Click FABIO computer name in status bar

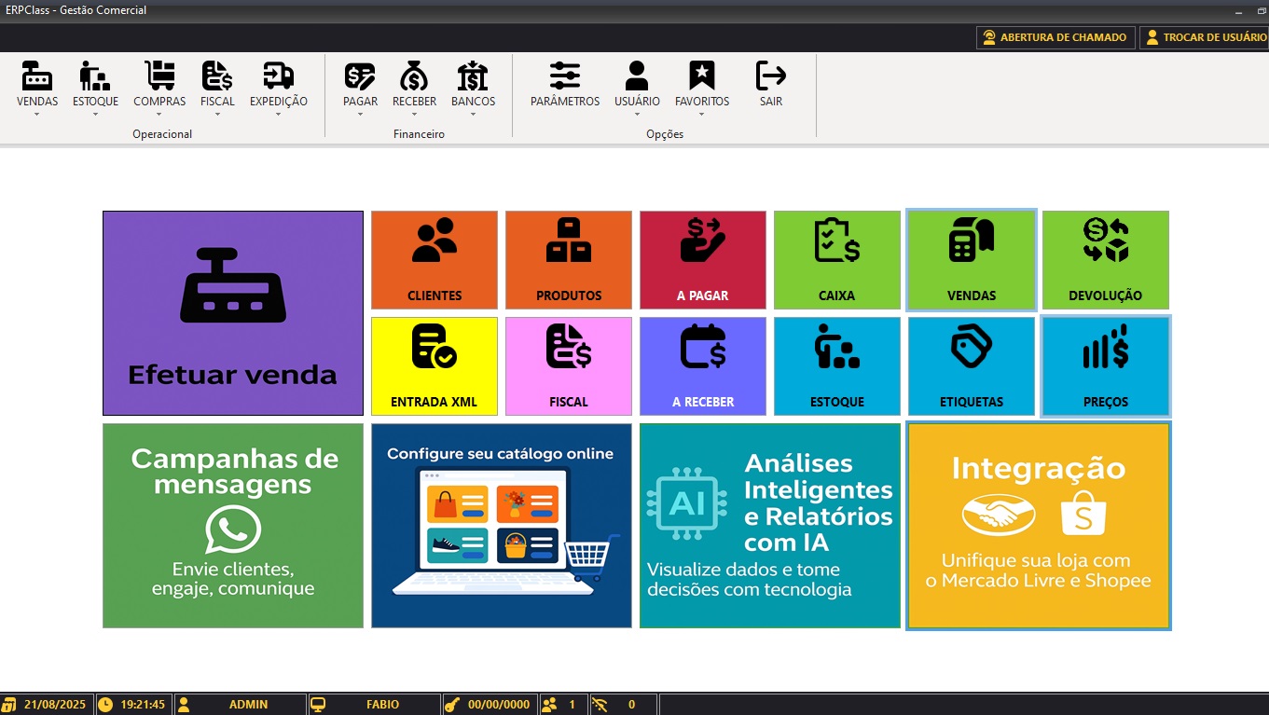point(382,705)
